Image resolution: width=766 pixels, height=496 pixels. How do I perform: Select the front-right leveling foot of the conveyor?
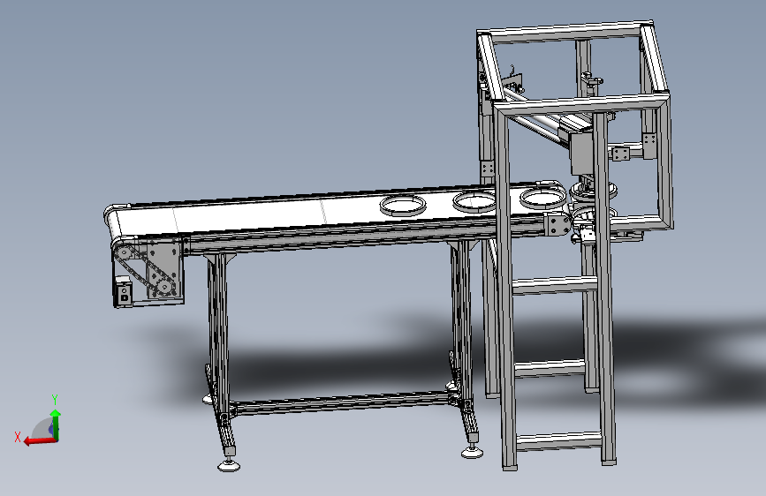coord(472,452)
